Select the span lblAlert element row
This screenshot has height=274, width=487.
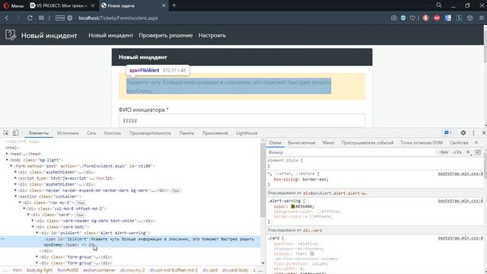tap(130, 242)
